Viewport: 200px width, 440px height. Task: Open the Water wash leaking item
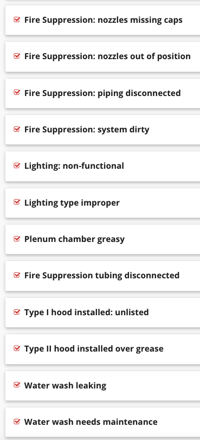tap(102, 386)
